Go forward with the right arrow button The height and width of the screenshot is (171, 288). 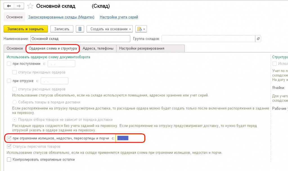click(x=19, y=6)
